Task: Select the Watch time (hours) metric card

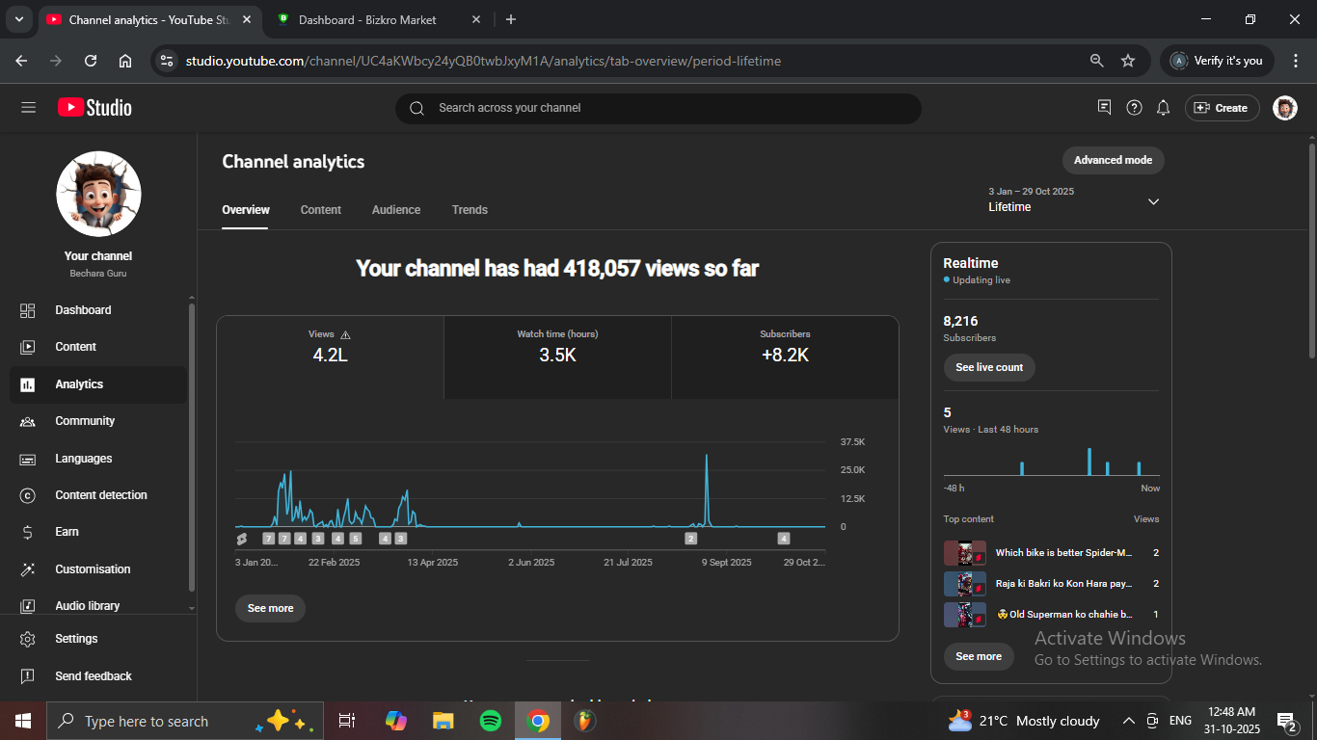Action: (x=557, y=348)
